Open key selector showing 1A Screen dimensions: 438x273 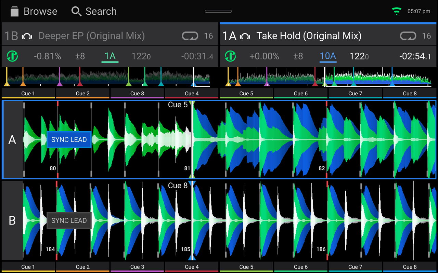[109, 56]
